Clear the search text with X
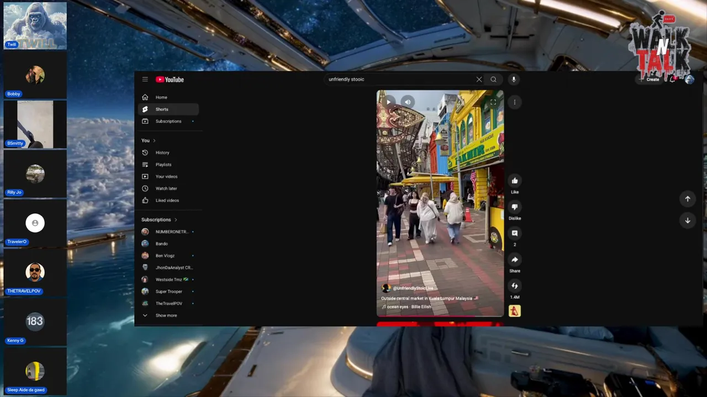The height and width of the screenshot is (397, 707). [x=479, y=79]
